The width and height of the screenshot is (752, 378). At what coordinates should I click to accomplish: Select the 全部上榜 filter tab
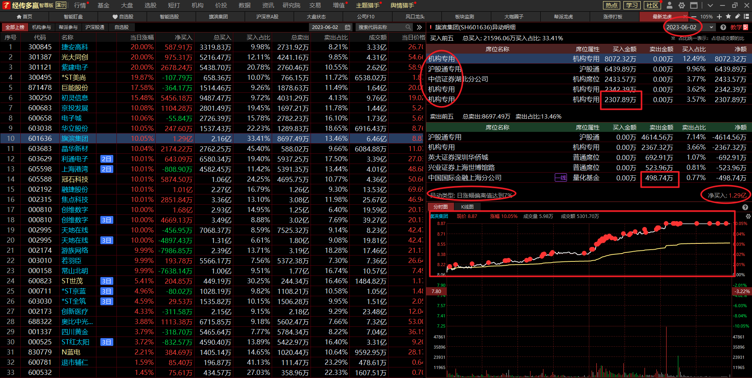point(15,27)
